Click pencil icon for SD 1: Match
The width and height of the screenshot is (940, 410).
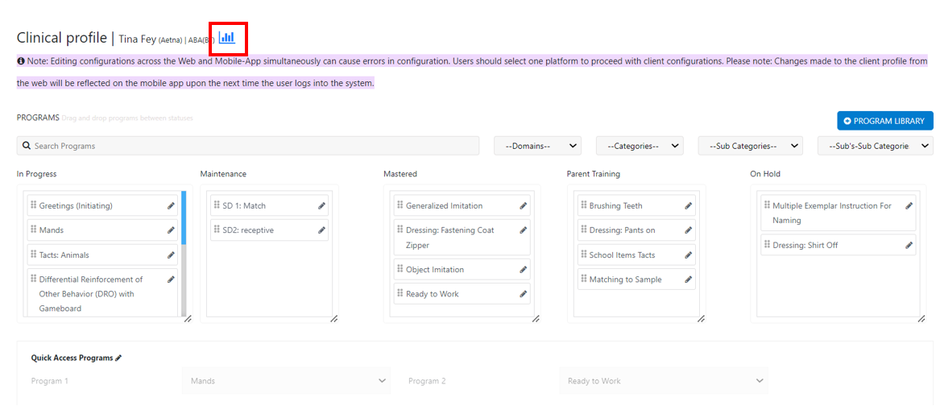click(321, 206)
